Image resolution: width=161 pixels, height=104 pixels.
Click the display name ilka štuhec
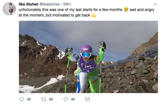coord(28,4)
